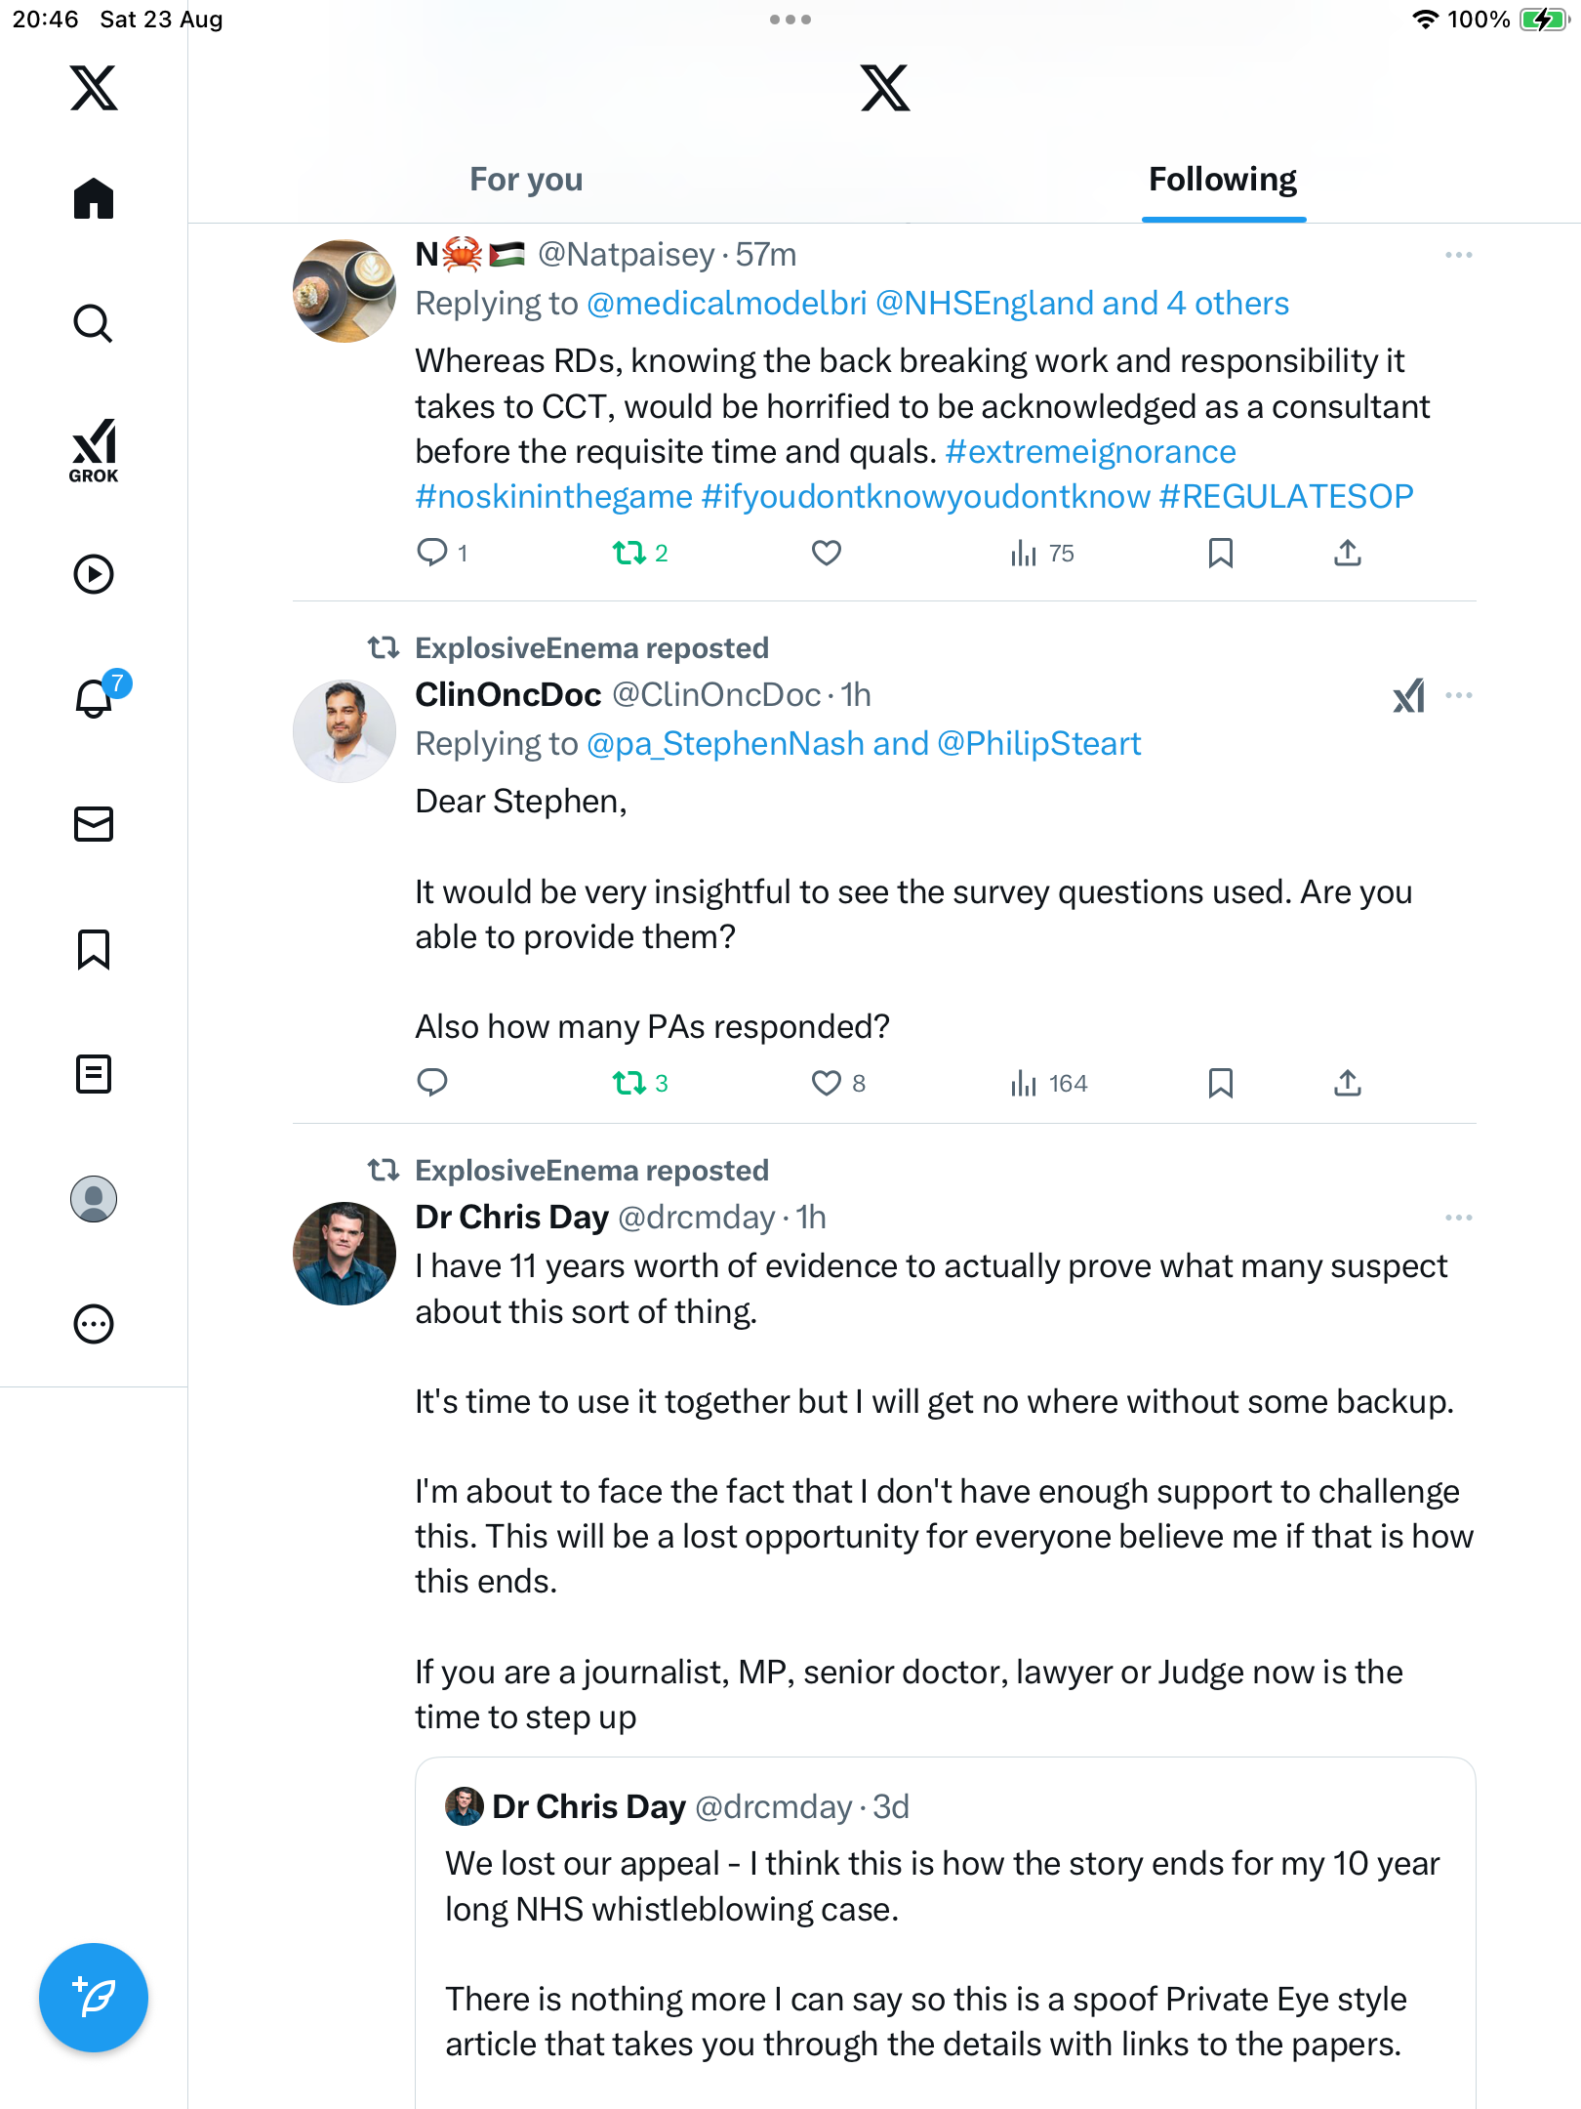Ask Grok about ClinOncDoc's post
Image resolution: width=1581 pixels, height=2109 pixels.
1408,695
